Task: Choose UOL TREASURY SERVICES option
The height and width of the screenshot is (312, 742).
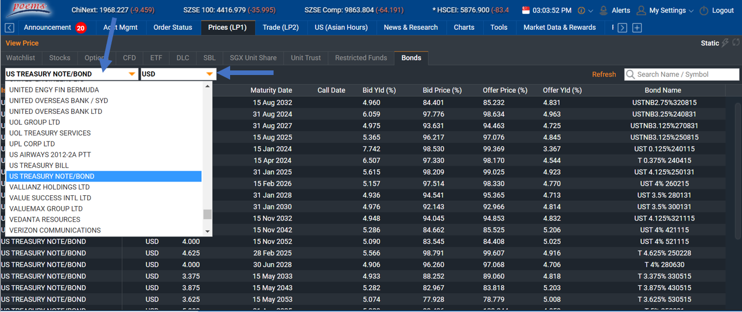Action: click(x=104, y=133)
